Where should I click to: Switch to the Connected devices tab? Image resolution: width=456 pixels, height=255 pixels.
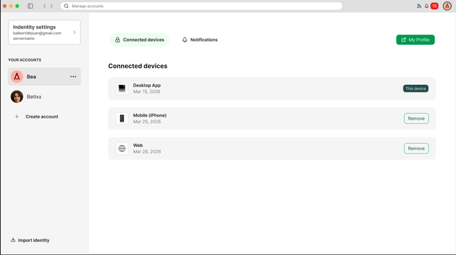pos(140,40)
